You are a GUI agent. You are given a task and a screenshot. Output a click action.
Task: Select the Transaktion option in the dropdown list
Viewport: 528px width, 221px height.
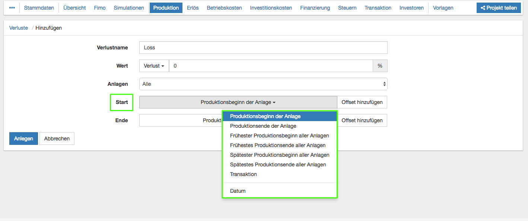(244, 174)
